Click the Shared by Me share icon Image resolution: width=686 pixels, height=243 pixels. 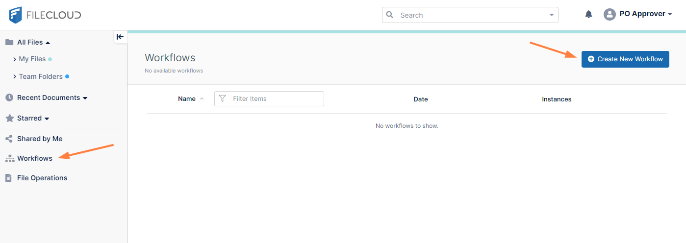point(9,139)
